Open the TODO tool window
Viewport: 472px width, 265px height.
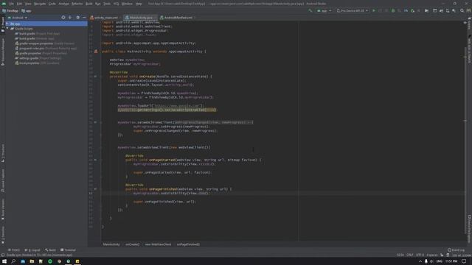[14, 250]
